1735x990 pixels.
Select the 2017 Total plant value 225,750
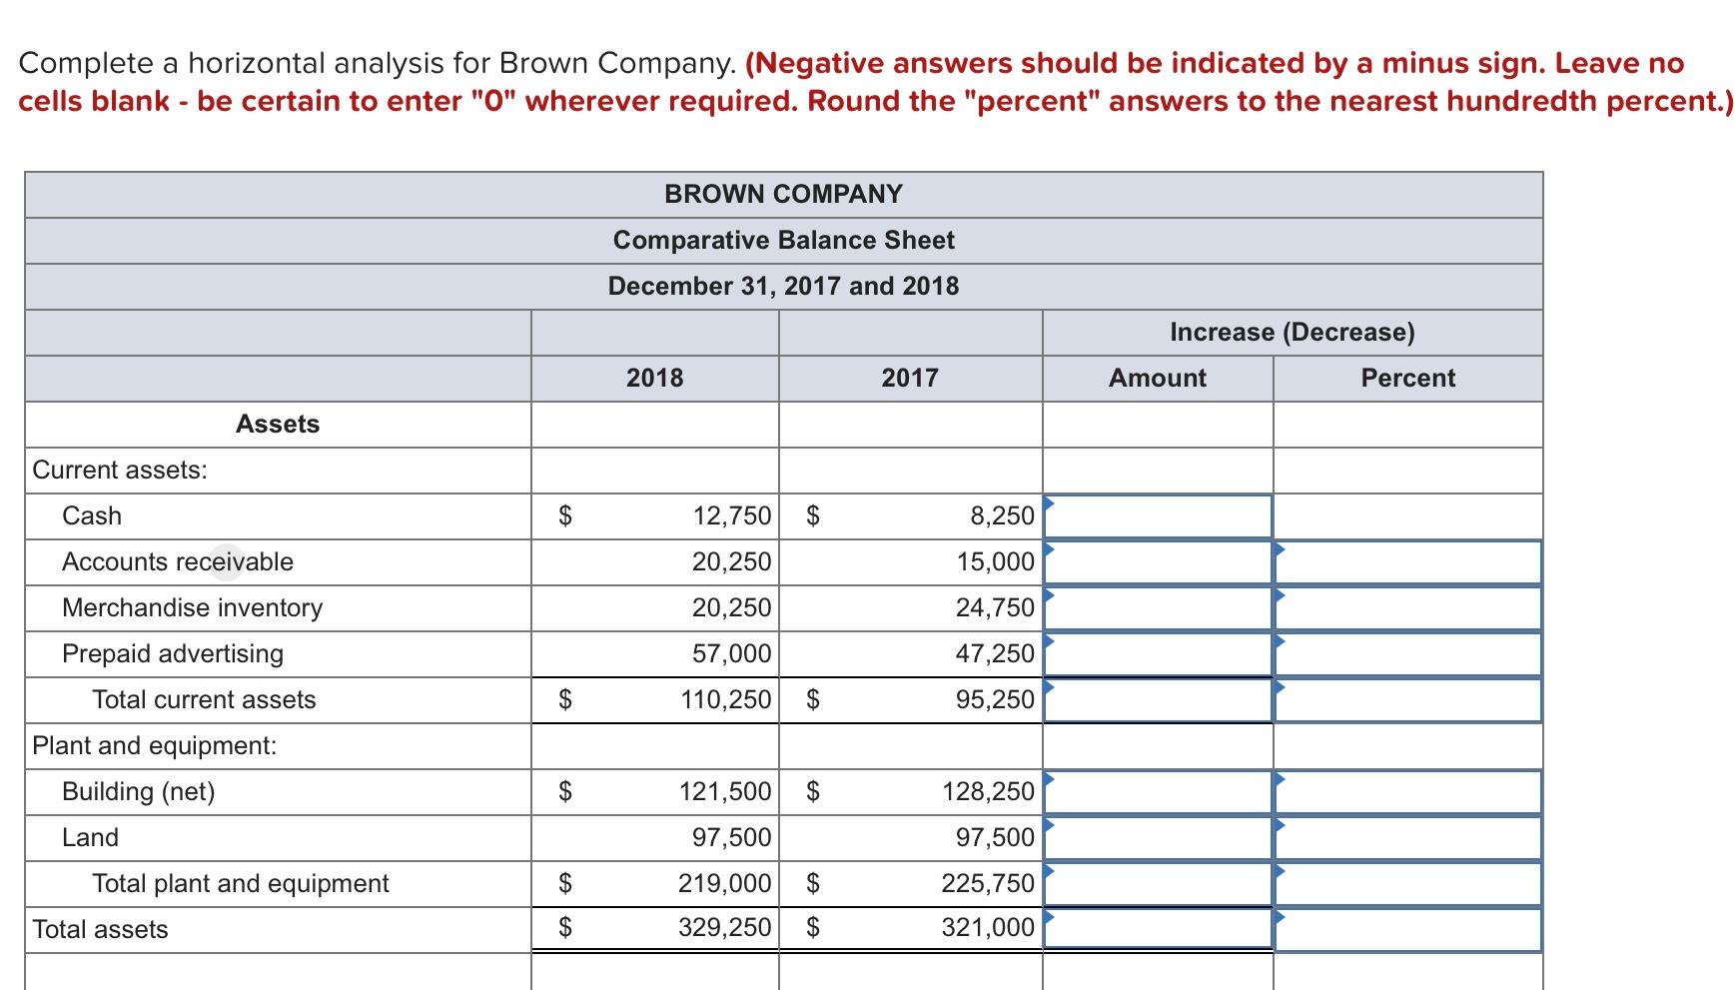pyautogui.click(x=989, y=884)
